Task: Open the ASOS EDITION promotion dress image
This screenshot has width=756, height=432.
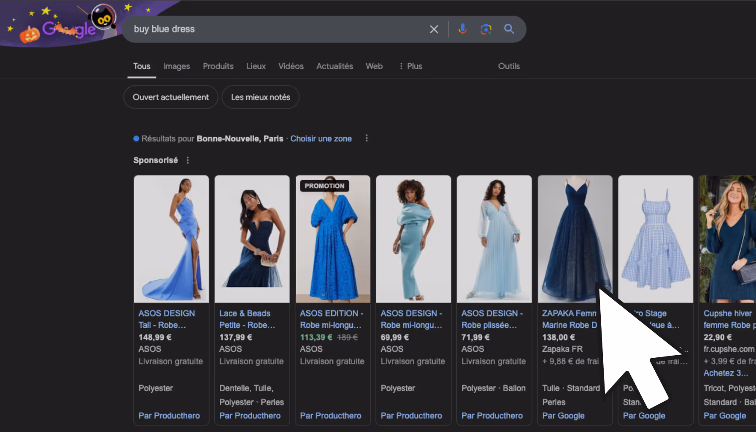Action: 333,239
